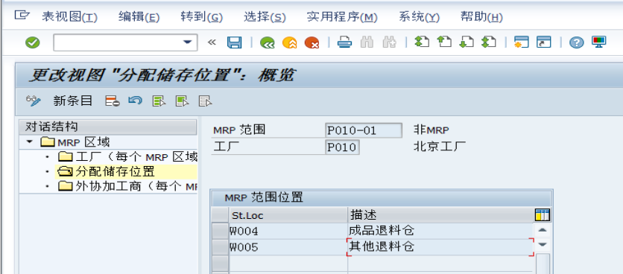Collapse the MRP 区域 tree node
The height and width of the screenshot is (274, 623).
point(29,141)
